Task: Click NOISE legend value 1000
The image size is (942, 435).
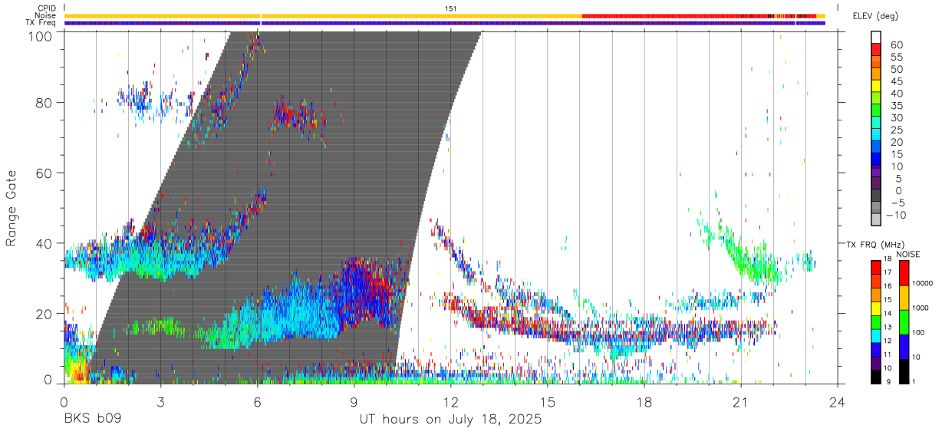Action: click(x=921, y=307)
